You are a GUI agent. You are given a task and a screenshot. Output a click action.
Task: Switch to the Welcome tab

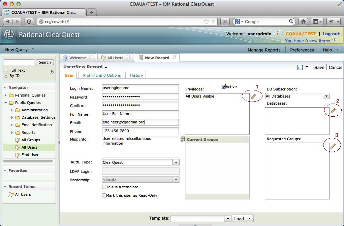77,58
